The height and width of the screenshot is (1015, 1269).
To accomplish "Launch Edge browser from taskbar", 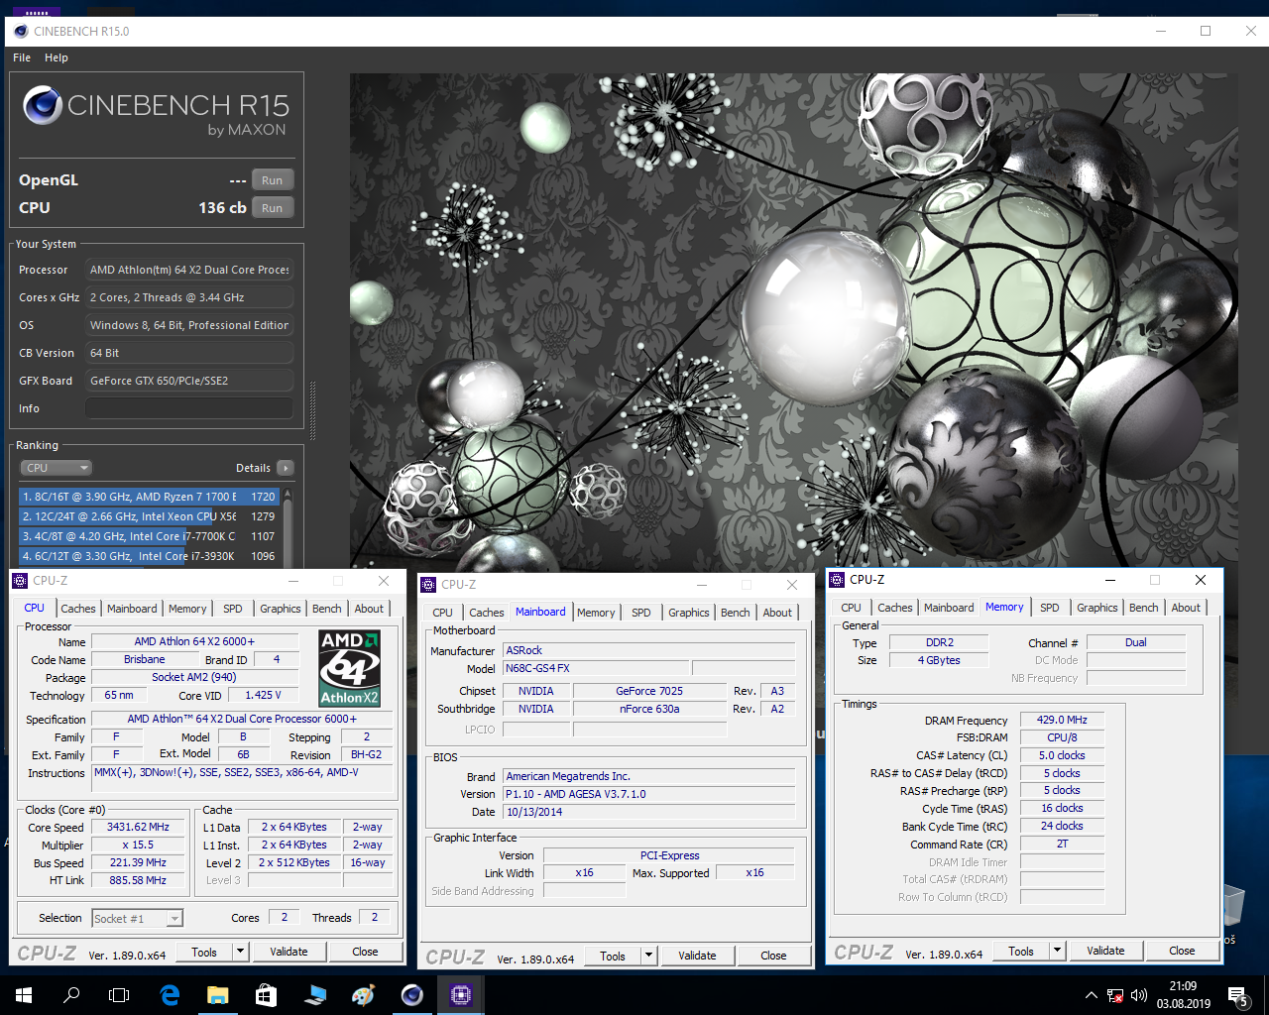I will pyautogui.click(x=170, y=995).
